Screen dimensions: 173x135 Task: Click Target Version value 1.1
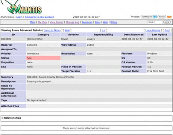pyautogui.click(x=89, y=71)
